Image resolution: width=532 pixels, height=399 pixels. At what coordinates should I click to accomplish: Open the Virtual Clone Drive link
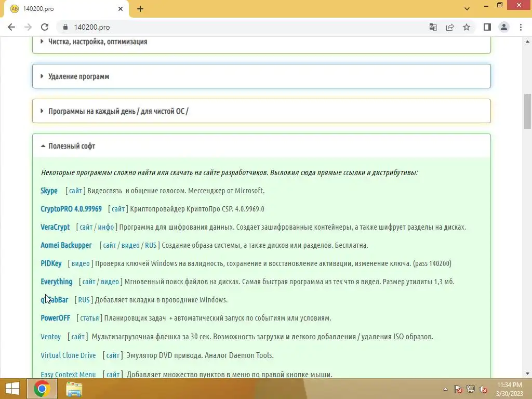[x=68, y=355]
